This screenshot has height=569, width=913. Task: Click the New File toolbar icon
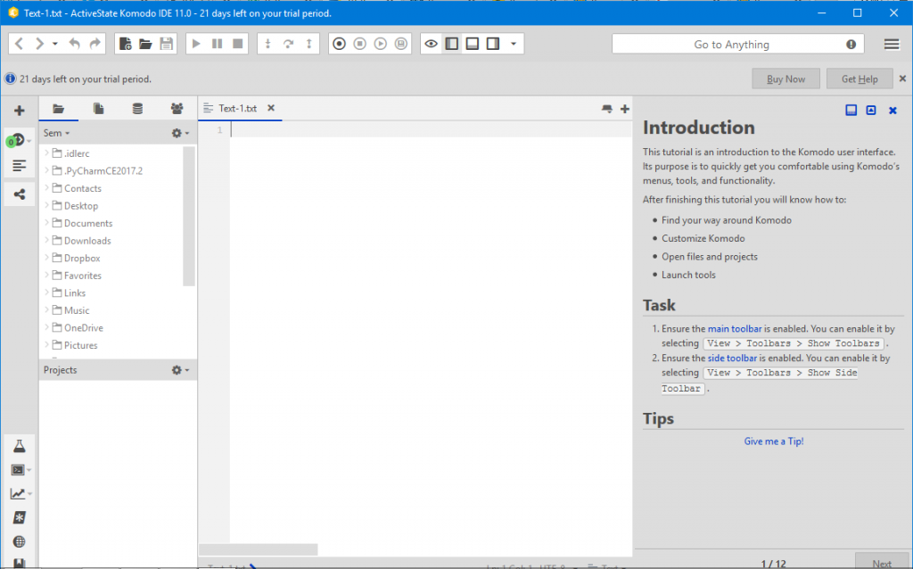pyautogui.click(x=125, y=44)
